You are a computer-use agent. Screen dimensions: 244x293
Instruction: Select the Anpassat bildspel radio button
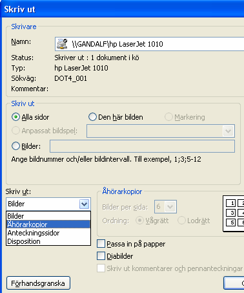pyautogui.click(x=15, y=131)
